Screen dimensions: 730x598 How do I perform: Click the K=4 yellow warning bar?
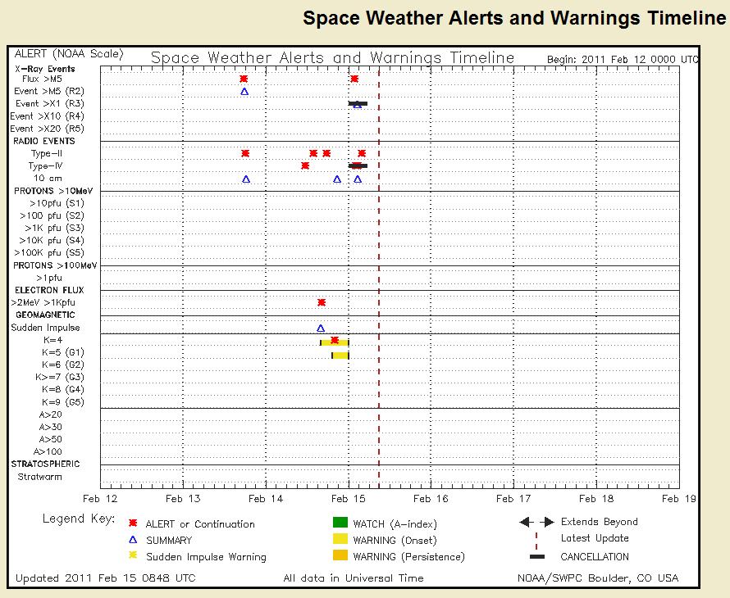click(335, 343)
